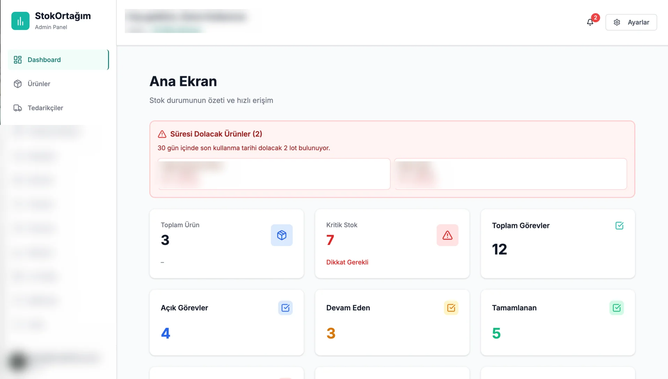The image size is (668, 379).
Task: Click the red notification badge showing 2
Action: 596,18
